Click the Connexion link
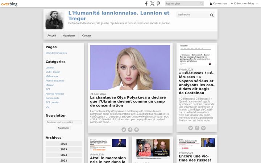This screenshot has width=261, height=163. click(220, 3)
